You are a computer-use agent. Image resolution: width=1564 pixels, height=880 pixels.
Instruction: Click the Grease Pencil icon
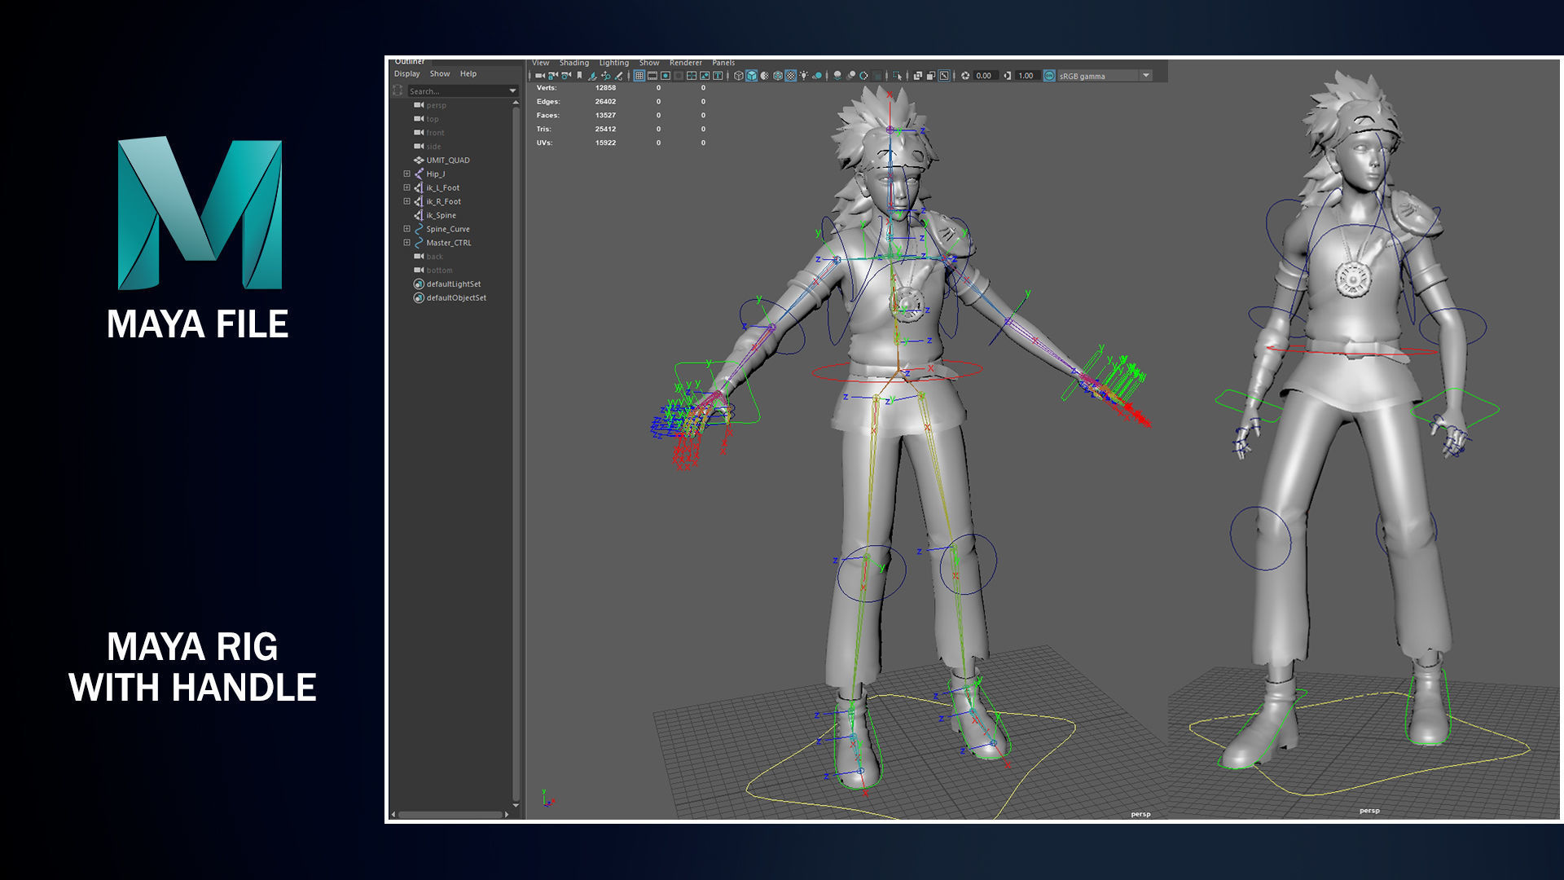click(x=618, y=75)
